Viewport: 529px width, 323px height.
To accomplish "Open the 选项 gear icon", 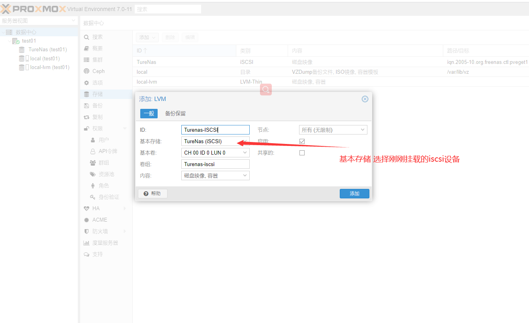I will tap(87, 83).
